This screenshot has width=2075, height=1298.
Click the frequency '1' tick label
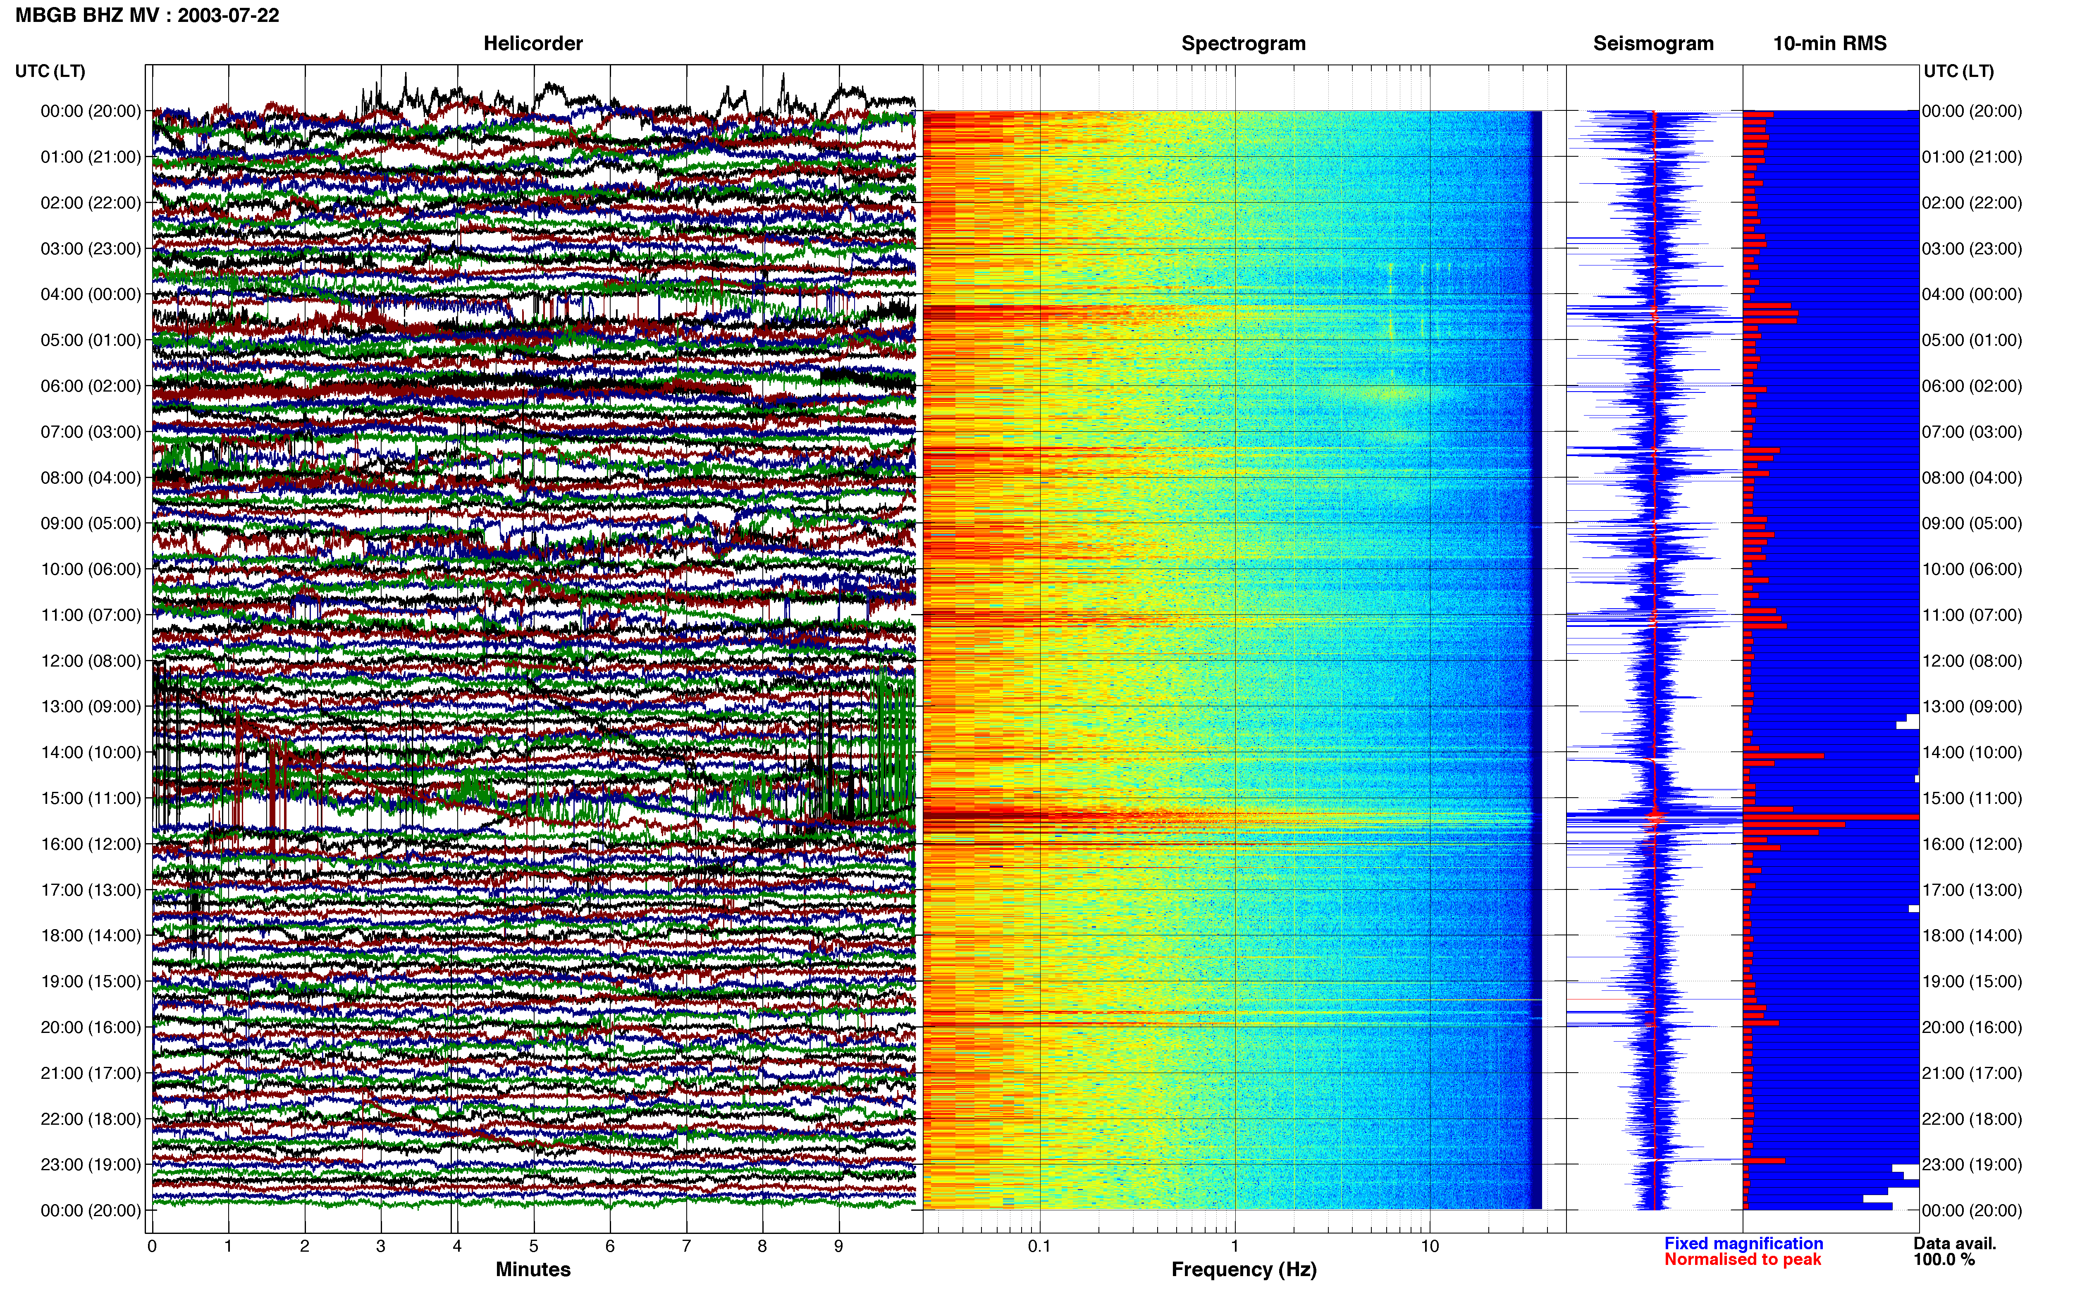(1235, 1245)
